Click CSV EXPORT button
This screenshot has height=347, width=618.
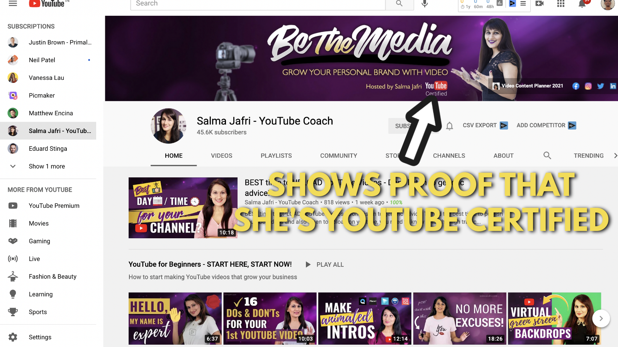(x=485, y=125)
